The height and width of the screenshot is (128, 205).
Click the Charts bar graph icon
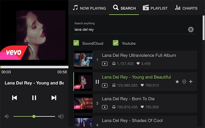[x=177, y=8]
